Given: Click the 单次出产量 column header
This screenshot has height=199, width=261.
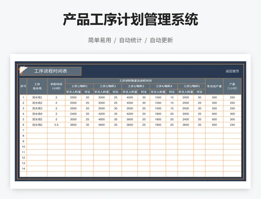Looking at the screenshot, I should click(x=214, y=86).
